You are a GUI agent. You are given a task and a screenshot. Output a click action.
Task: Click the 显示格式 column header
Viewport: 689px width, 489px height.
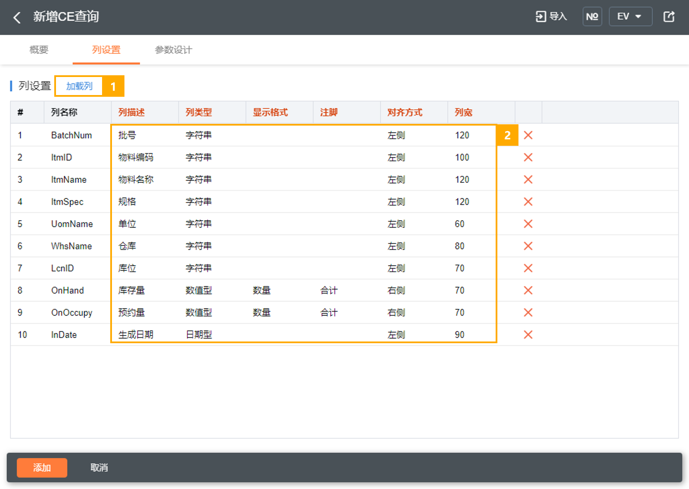coord(279,112)
